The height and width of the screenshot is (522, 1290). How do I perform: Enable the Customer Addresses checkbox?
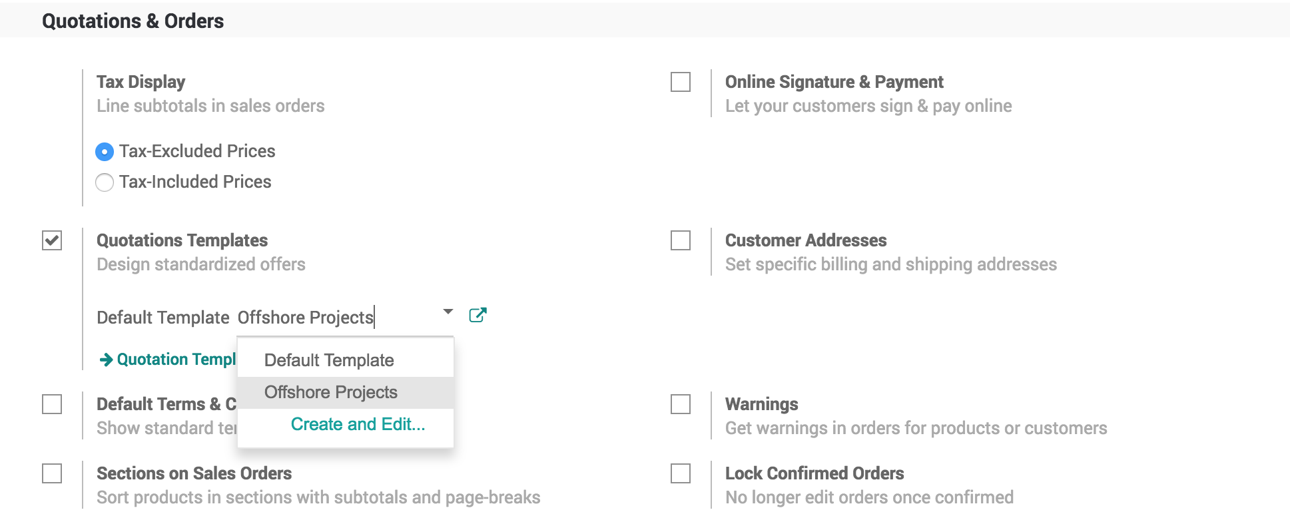pos(681,240)
